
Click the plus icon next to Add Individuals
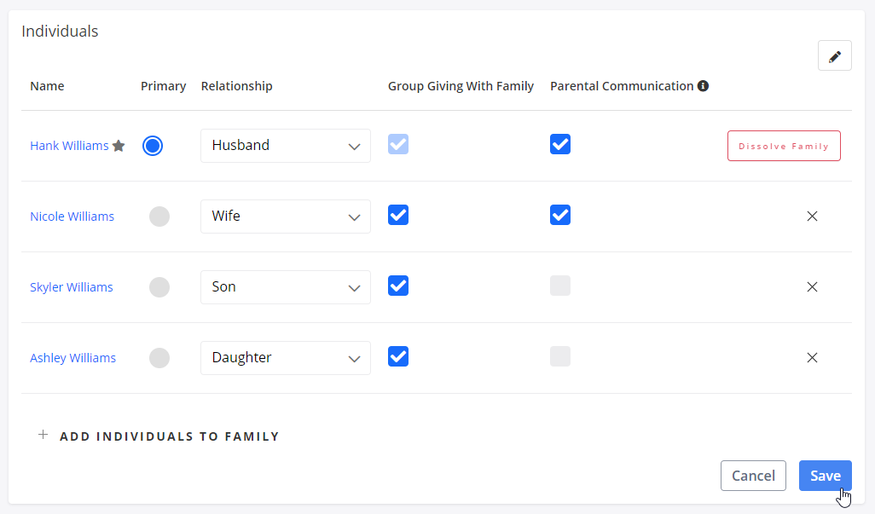coord(43,436)
